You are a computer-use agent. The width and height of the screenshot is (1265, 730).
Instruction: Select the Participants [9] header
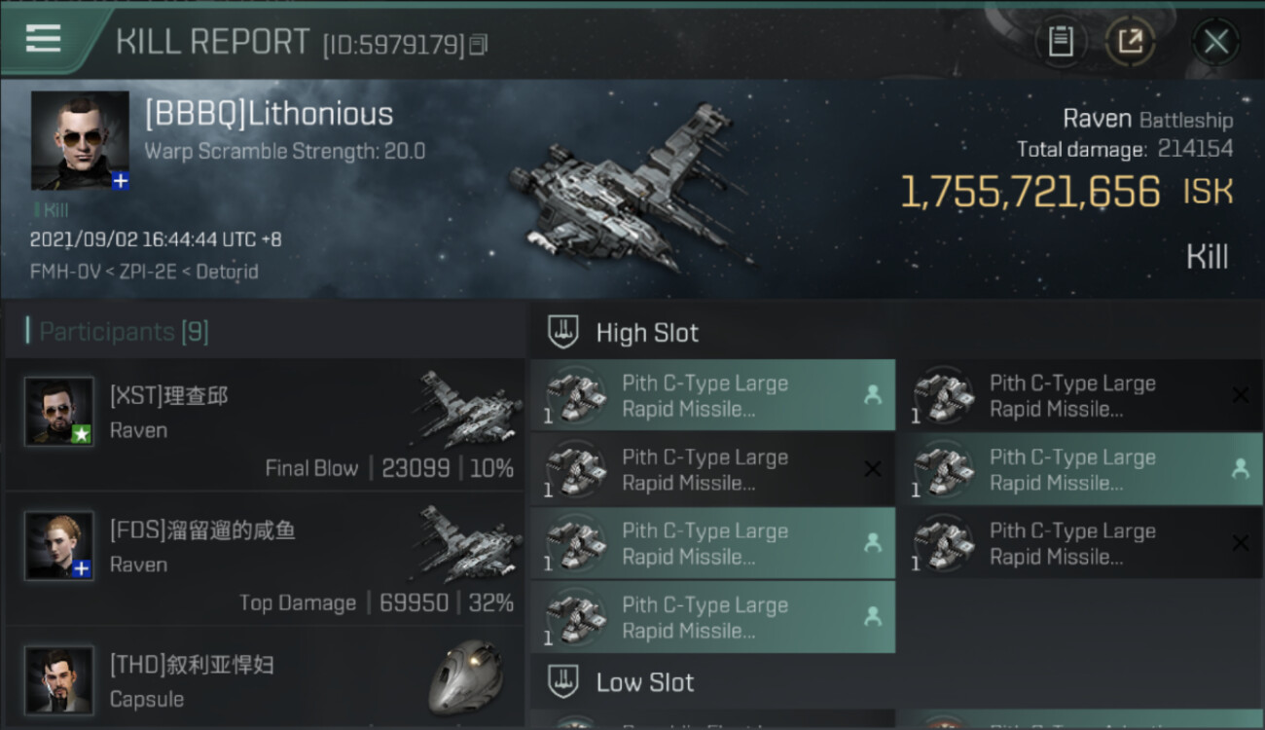pyautogui.click(x=124, y=332)
